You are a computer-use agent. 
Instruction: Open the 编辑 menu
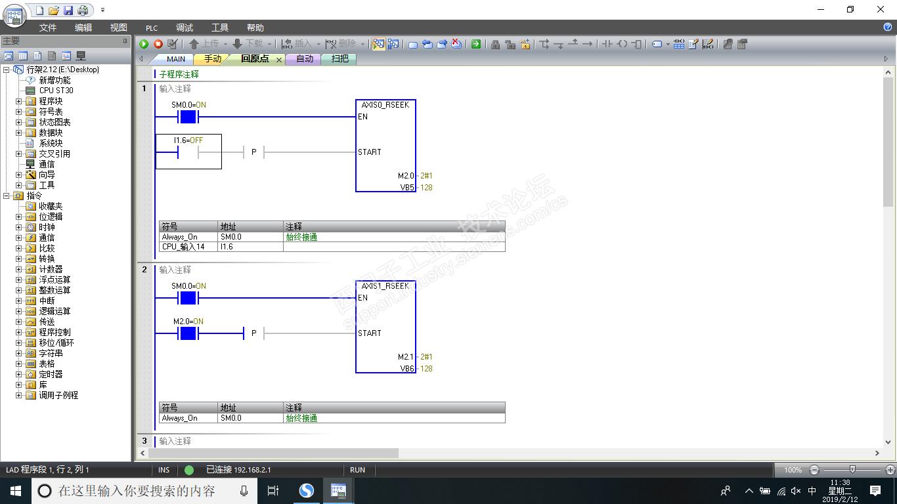point(83,28)
